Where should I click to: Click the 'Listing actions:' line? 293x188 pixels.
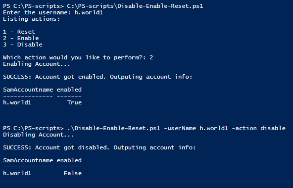point(31,19)
